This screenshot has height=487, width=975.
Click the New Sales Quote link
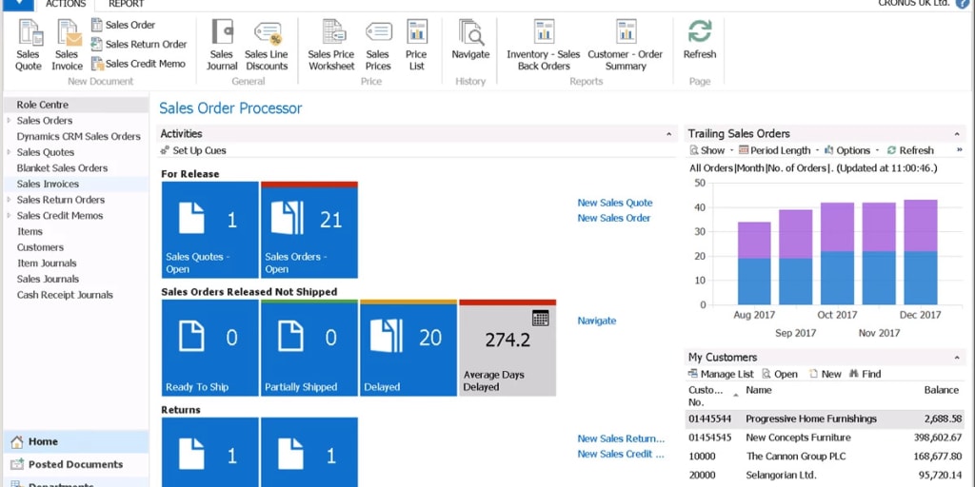615,203
